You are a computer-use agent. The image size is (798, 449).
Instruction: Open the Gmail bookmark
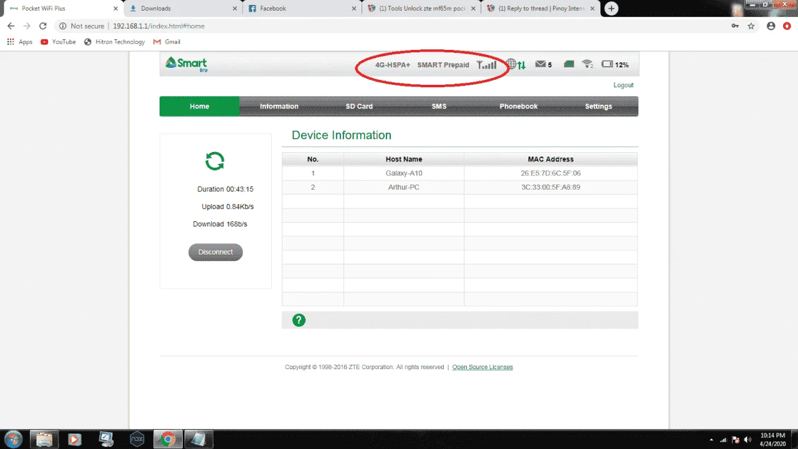coord(166,42)
